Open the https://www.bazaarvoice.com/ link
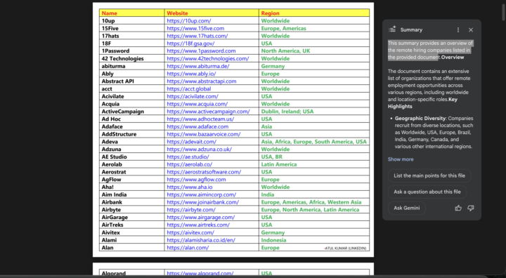506x278 pixels. pos(204,134)
